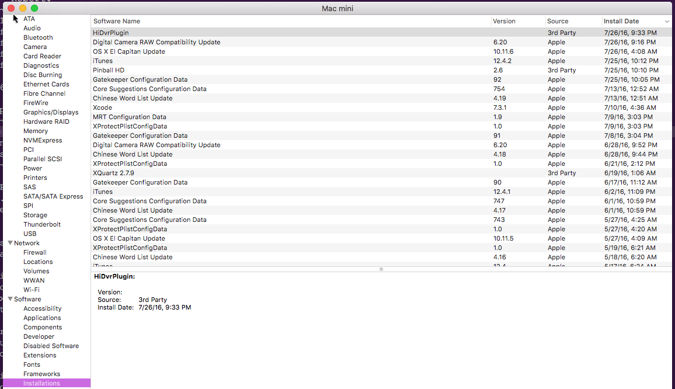675x389 pixels.
Task: Select Frameworks under Software
Action: point(42,374)
